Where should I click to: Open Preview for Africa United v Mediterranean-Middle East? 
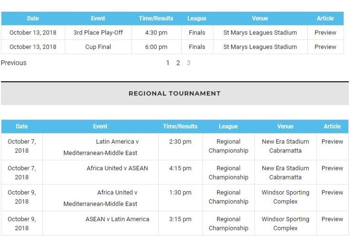coord(332,192)
